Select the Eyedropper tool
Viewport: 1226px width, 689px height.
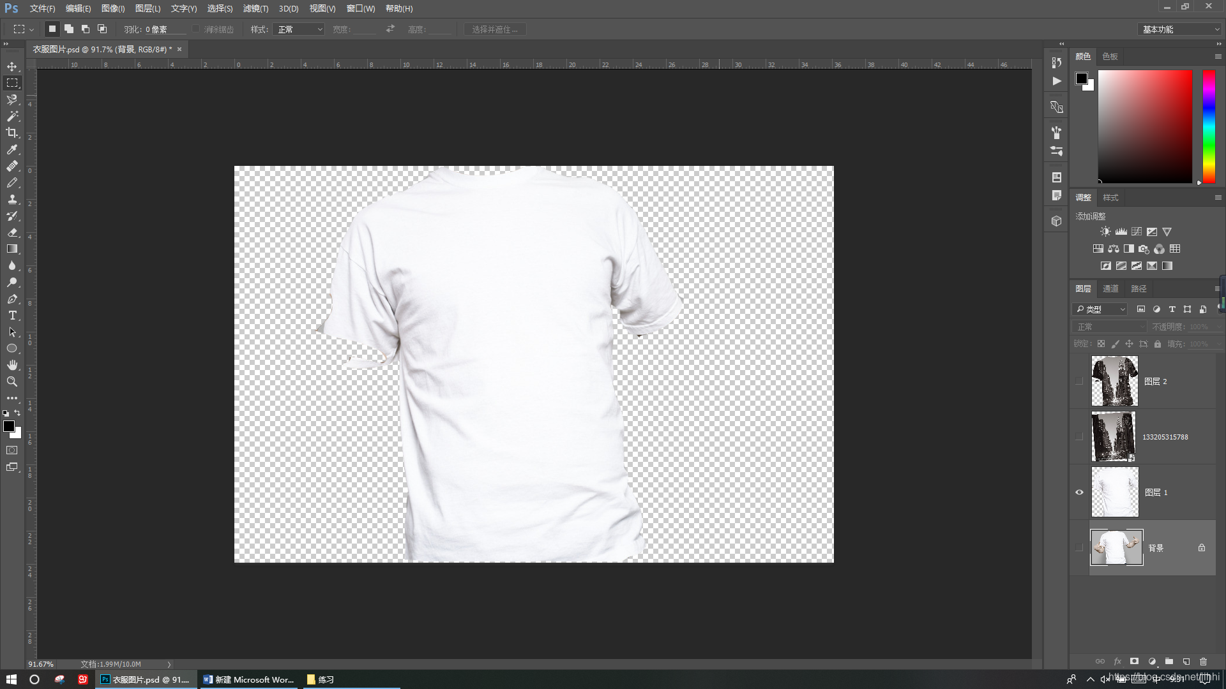[x=12, y=149]
